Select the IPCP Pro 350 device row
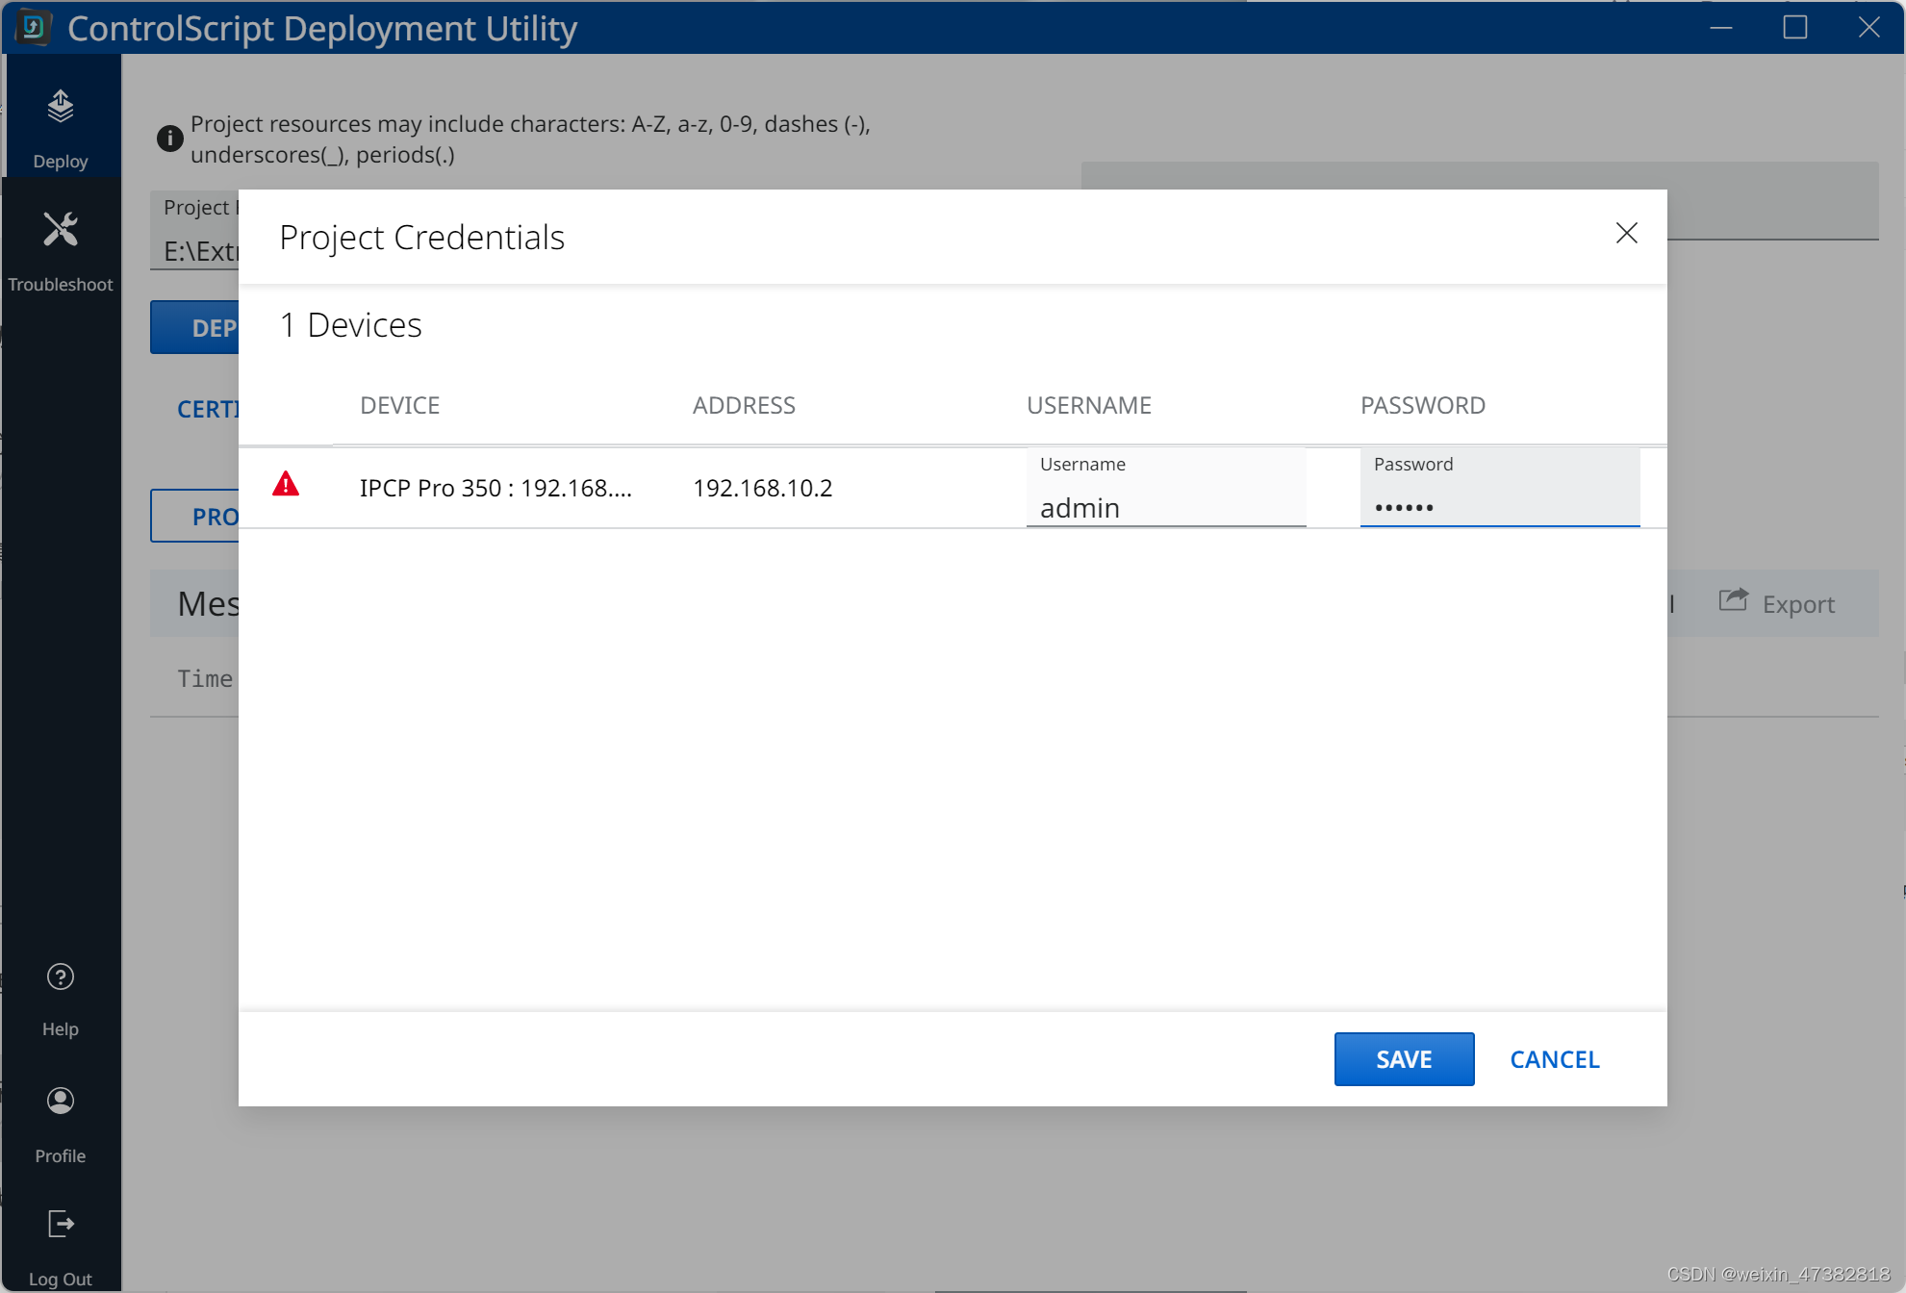The height and width of the screenshot is (1293, 1906). pos(496,489)
